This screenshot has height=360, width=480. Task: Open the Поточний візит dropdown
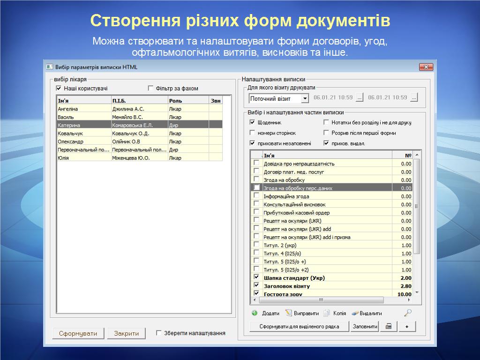coord(305,98)
